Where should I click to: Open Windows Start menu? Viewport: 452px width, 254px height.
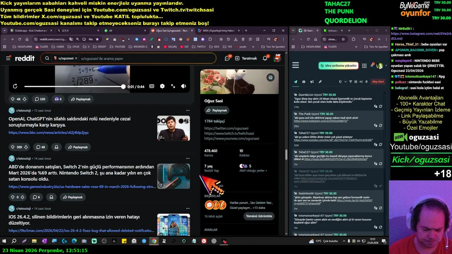pyautogui.click(x=4, y=241)
